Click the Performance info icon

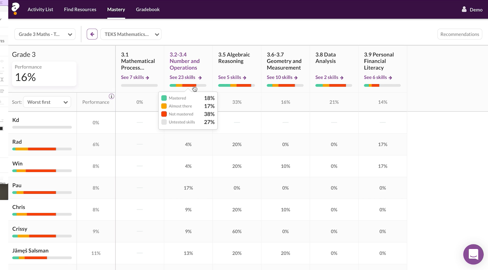coord(111,96)
